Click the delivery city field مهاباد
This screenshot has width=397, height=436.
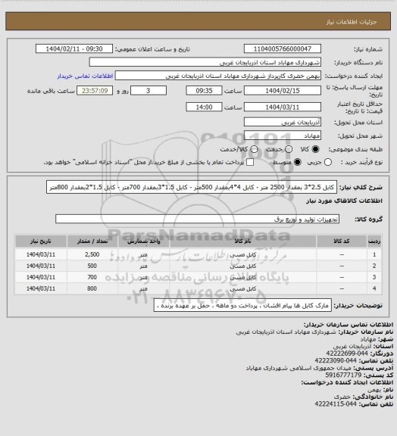coord(283,135)
